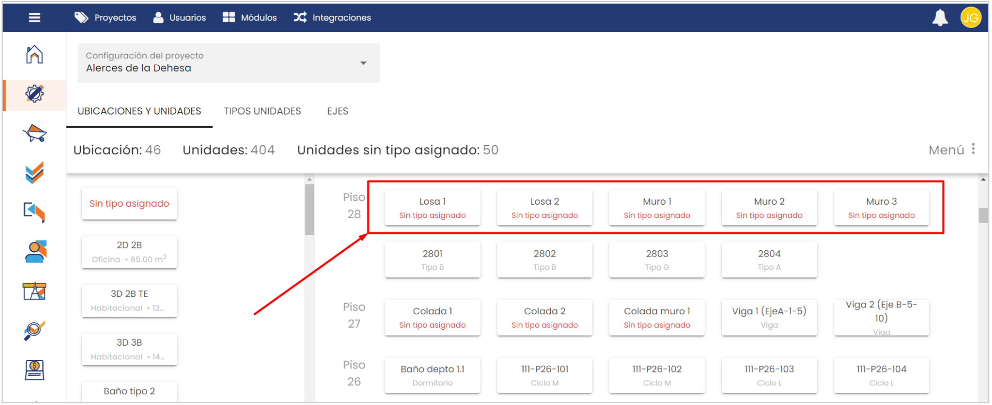
Task: Select the Sin tipo asignado filter card
Action: click(x=129, y=204)
